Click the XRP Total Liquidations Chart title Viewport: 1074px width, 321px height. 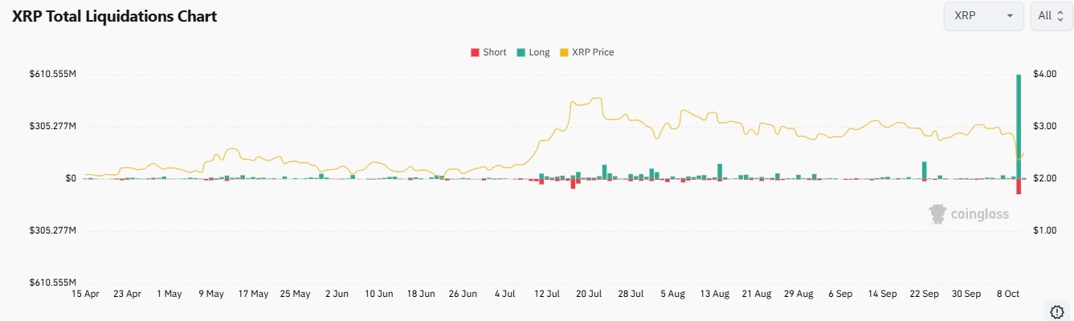(x=115, y=16)
